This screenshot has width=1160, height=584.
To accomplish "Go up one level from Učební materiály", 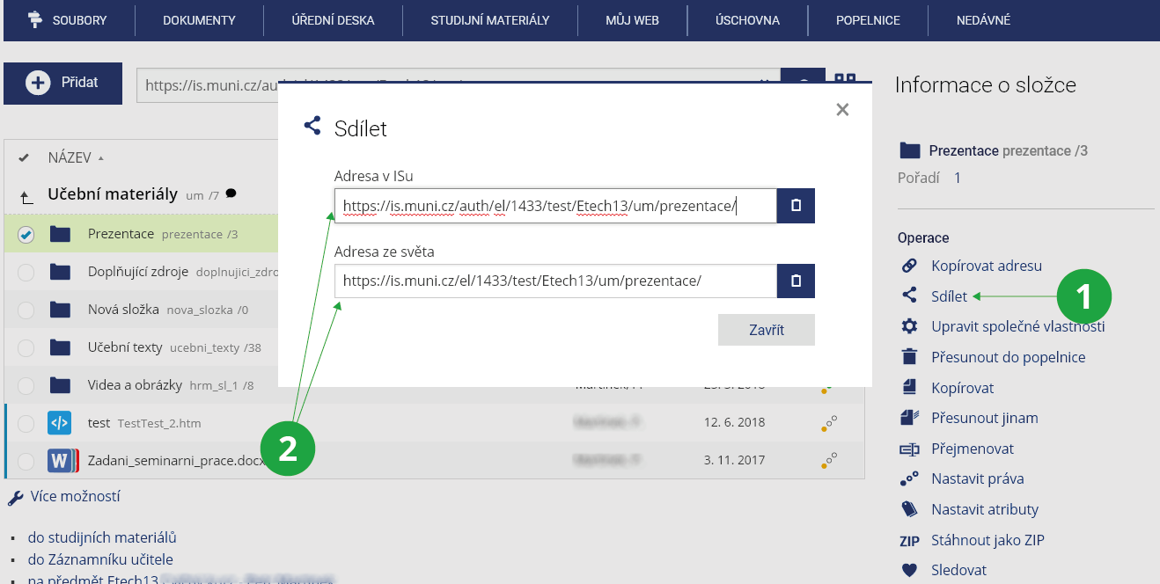I will tap(26, 196).
